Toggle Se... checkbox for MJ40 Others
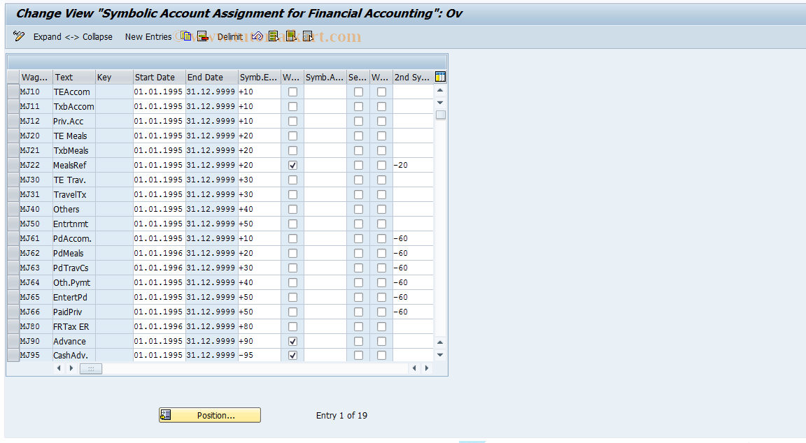The height and width of the screenshot is (443, 806). pos(358,210)
